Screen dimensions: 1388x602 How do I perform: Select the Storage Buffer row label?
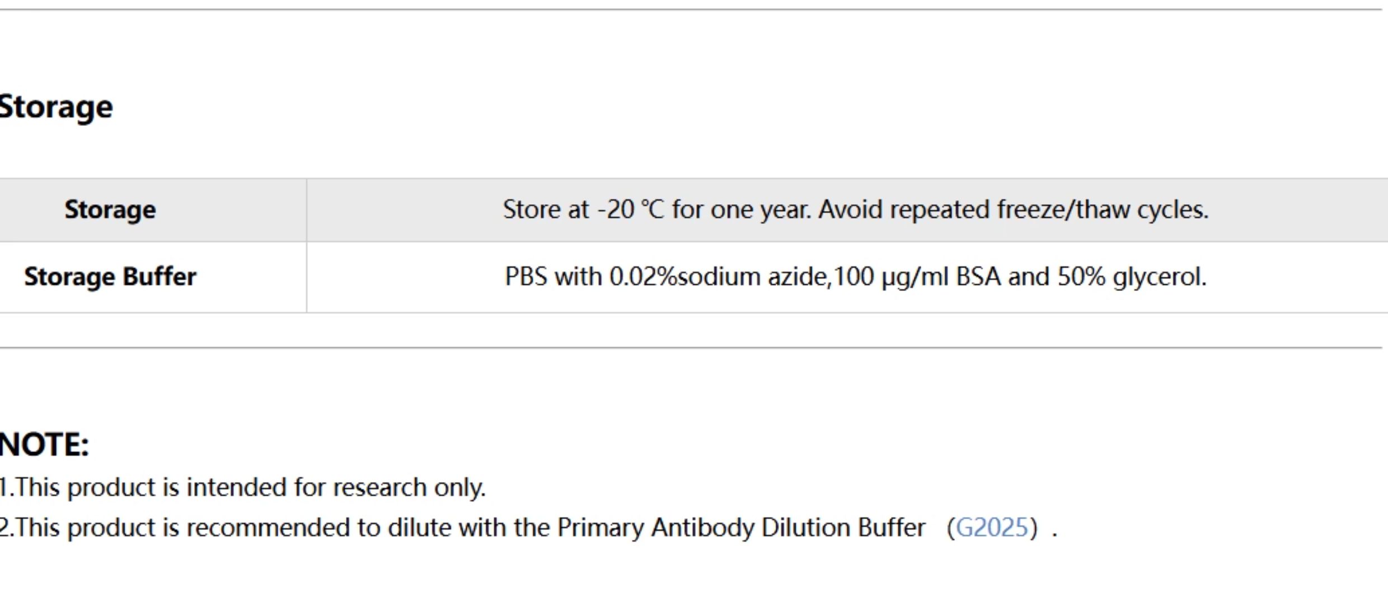pos(110,276)
